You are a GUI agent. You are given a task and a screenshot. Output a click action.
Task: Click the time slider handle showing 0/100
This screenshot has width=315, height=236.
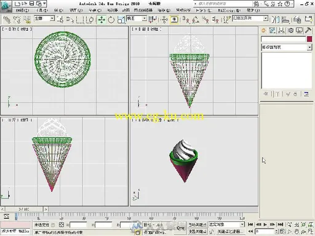24,209
